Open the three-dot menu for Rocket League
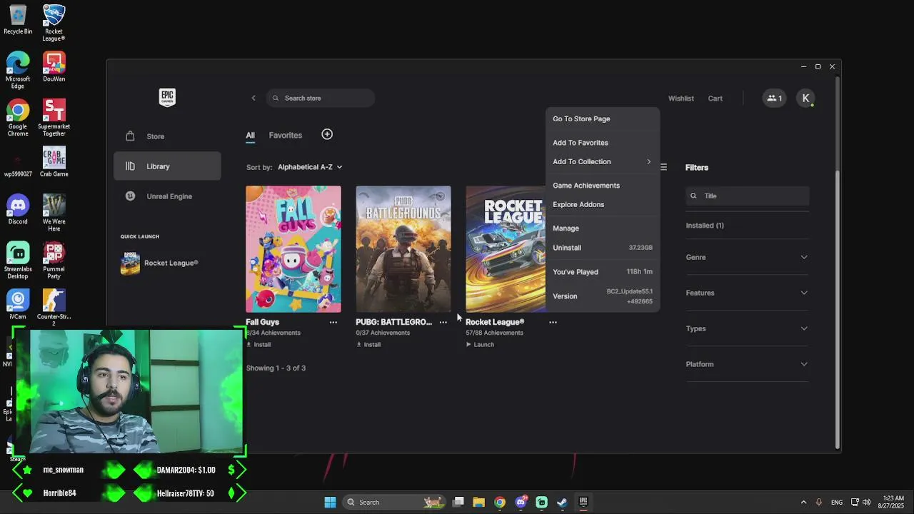The height and width of the screenshot is (514, 914). click(x=553, y=322)
